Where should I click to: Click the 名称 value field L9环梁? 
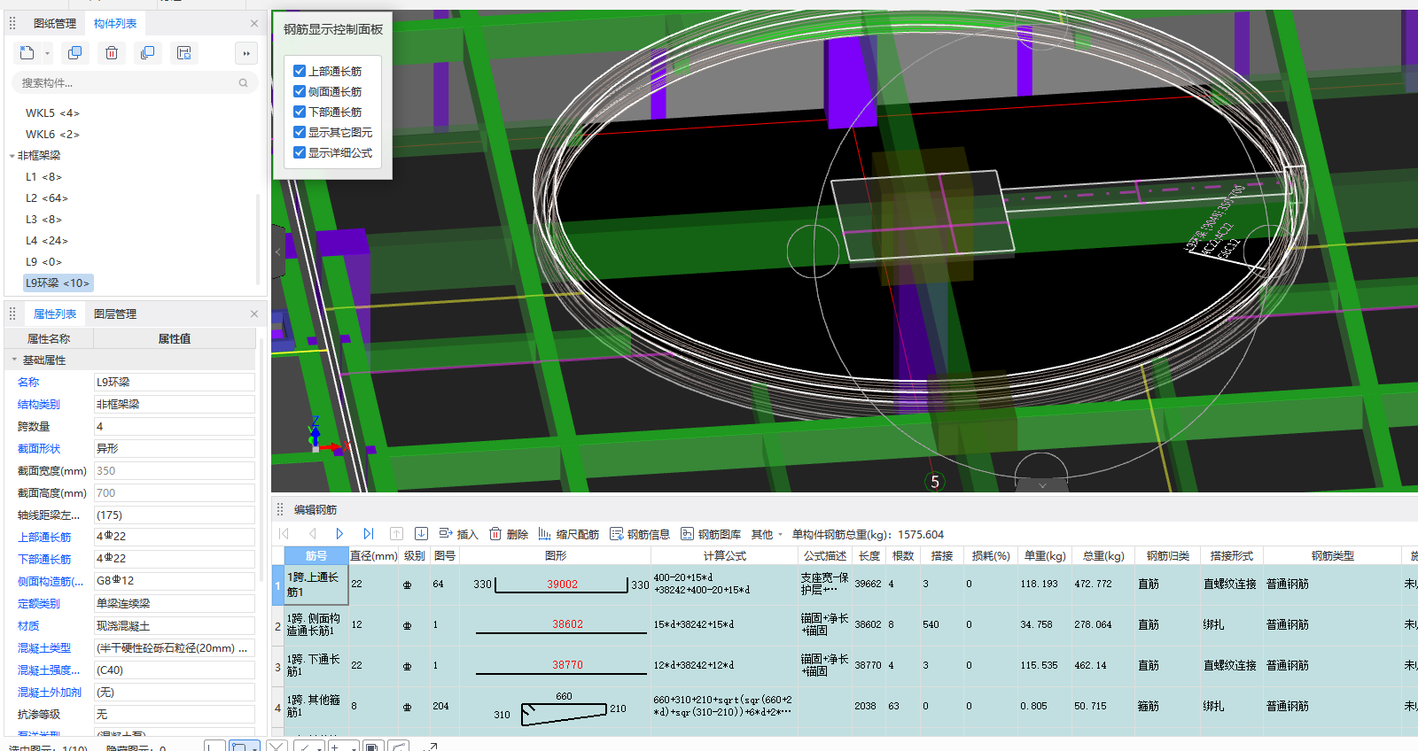[x=175, y=383]
